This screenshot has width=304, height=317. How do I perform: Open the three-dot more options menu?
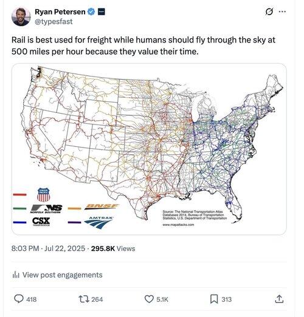point(282,12)
